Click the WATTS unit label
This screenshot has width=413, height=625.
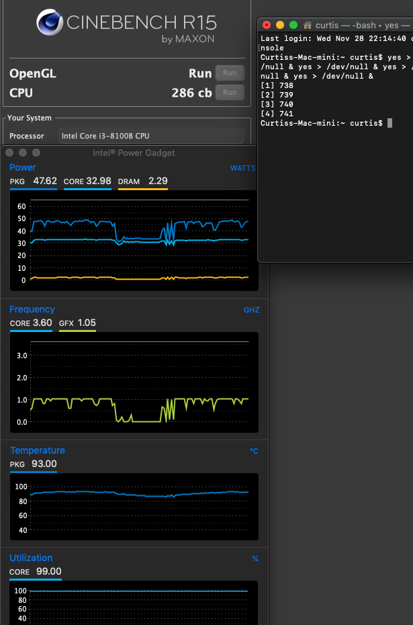pos(242,168)
